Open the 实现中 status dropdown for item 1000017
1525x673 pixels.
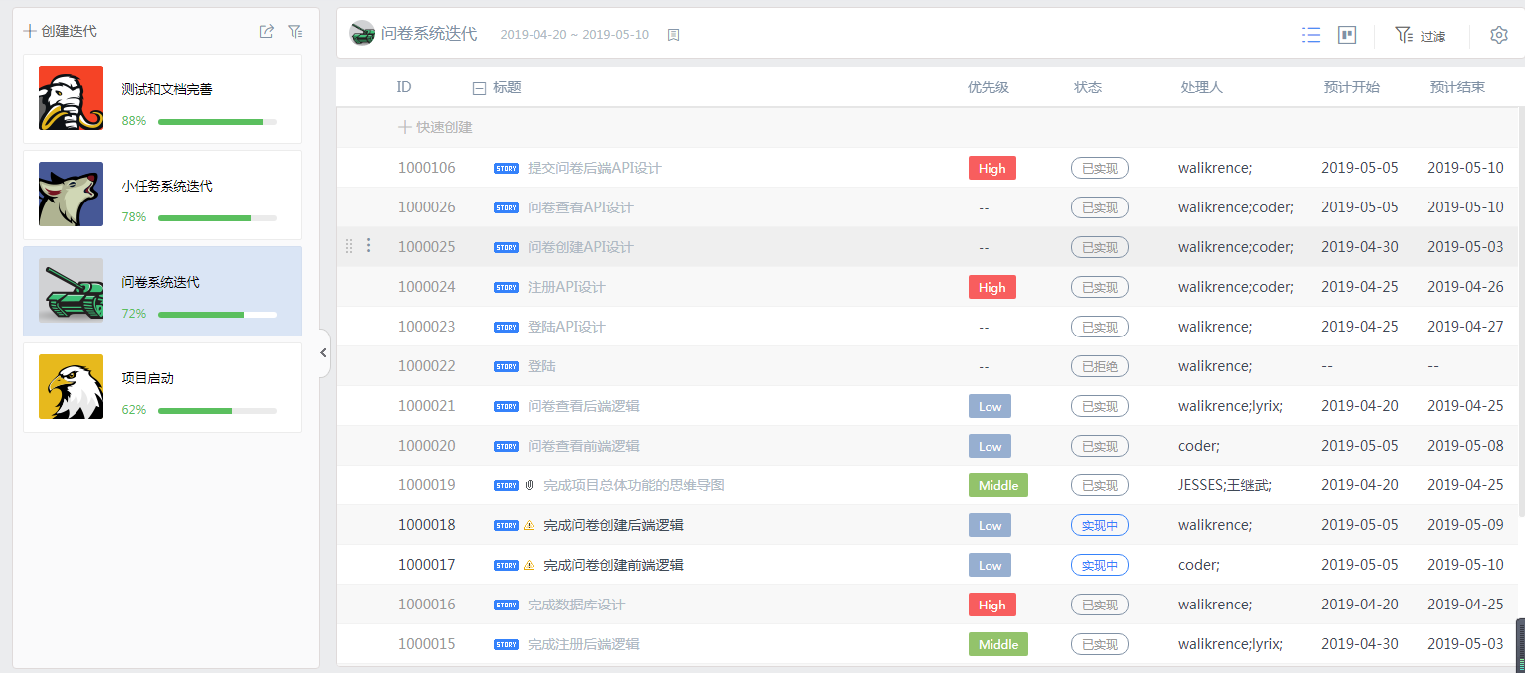click(x=1099, y=565)
